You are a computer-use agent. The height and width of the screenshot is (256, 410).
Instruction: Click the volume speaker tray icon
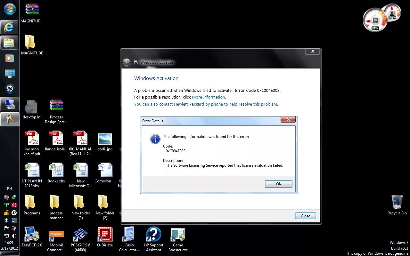tap(14, 236)
